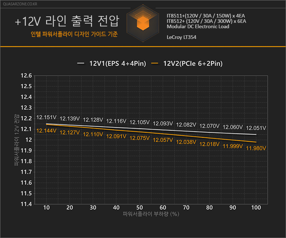The image size is (286, 238).
Task: Click the 20 x-axis tick label
Action: (70, 208)
